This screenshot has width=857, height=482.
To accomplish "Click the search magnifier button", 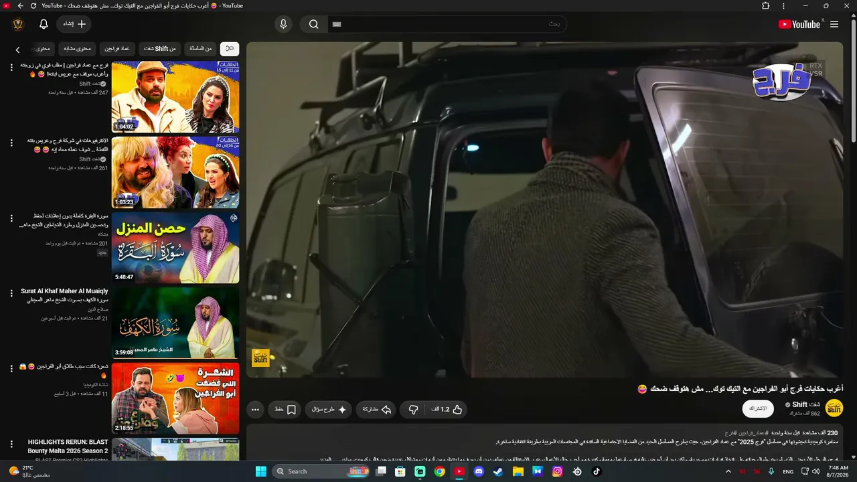I will pyautogui.click(x=313, y=24).
